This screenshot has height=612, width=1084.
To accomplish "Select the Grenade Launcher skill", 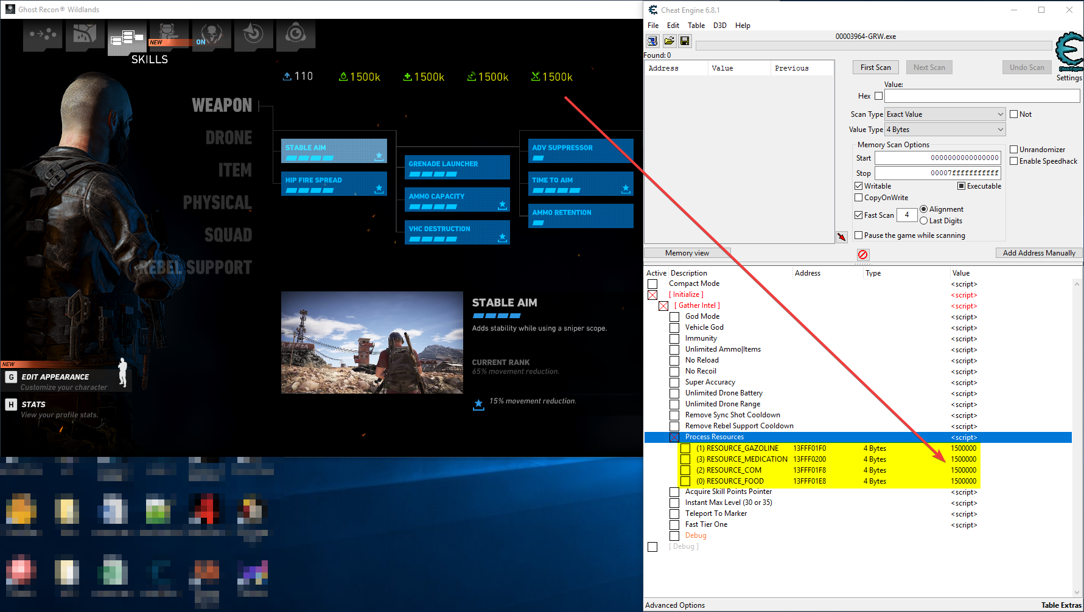I will pos(457,167).
